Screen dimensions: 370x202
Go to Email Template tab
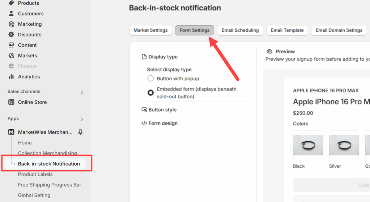[287, 30]
